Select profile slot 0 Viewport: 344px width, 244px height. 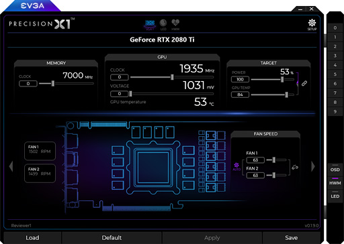pyautogui.click(x=335, y=28)
